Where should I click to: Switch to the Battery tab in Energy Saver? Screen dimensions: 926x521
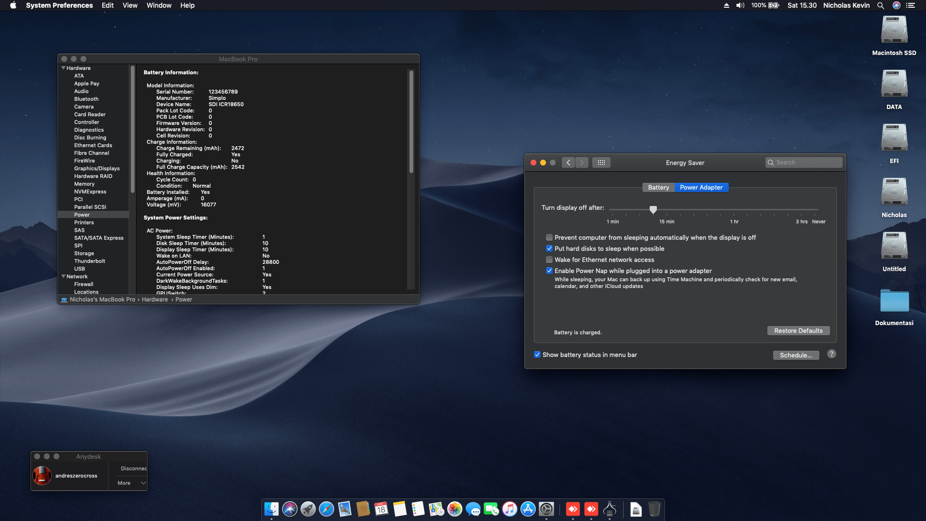tap(658, 187)
